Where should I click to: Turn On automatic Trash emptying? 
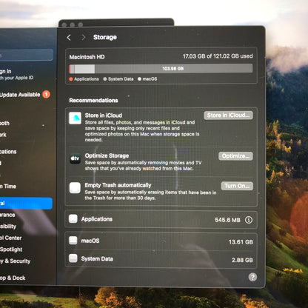pyautogui.click(x=237, y=186)
